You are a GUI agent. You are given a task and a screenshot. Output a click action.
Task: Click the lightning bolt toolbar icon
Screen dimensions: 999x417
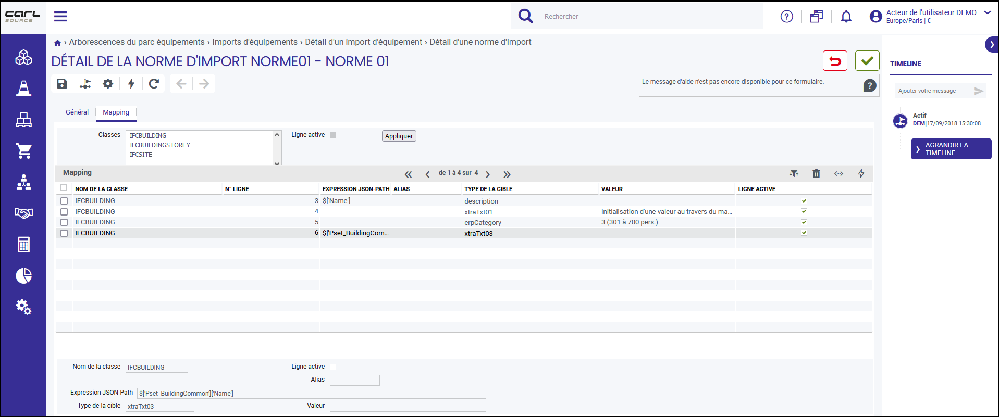tap(131, 84)
